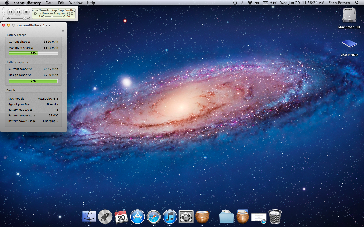This screenshot has width=364, height=227.
Task: Launch Safari from the Dock
Action: click(154, 217)
